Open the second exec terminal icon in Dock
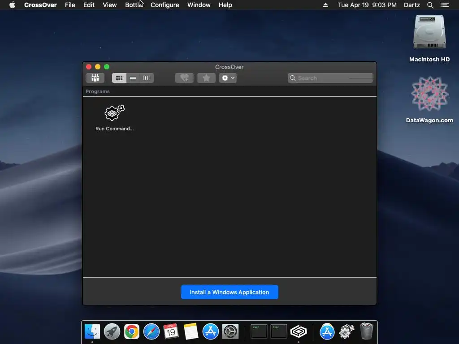Viewport: 459px width, 344px height. (278, 331)
